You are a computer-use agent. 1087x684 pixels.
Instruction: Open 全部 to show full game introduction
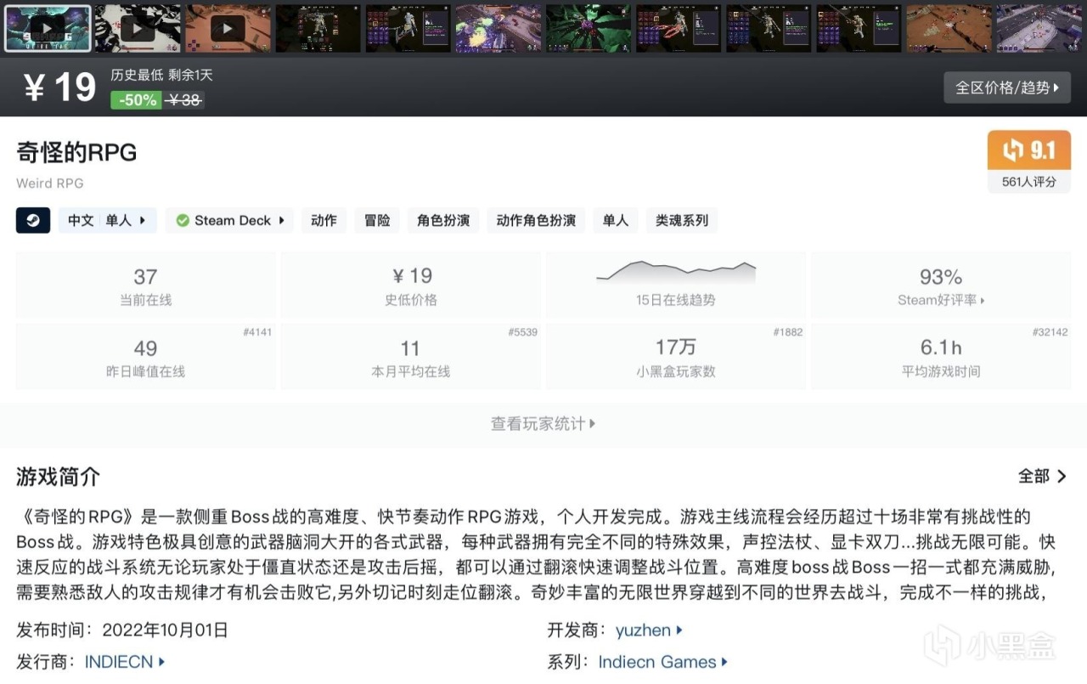(1043, 476)
